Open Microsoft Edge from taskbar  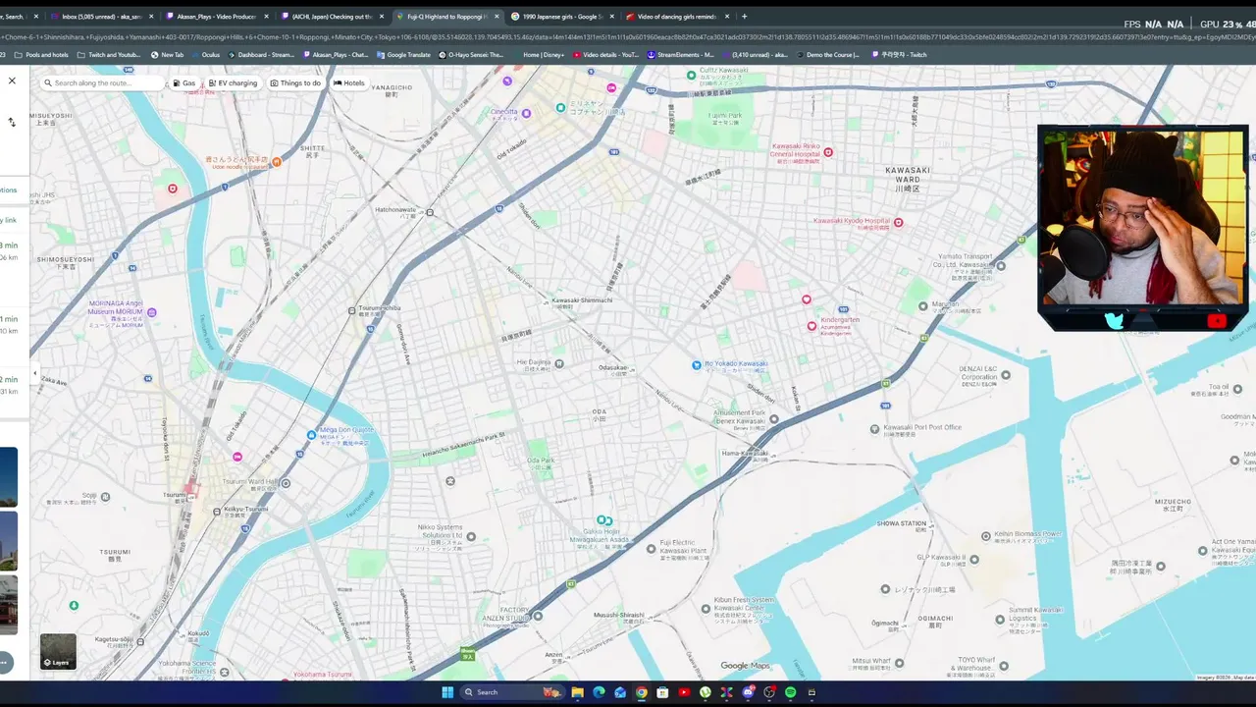coord(599,692)
